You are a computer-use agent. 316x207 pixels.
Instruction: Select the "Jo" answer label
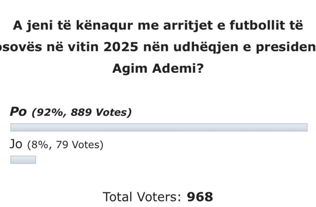coord(17,144)
